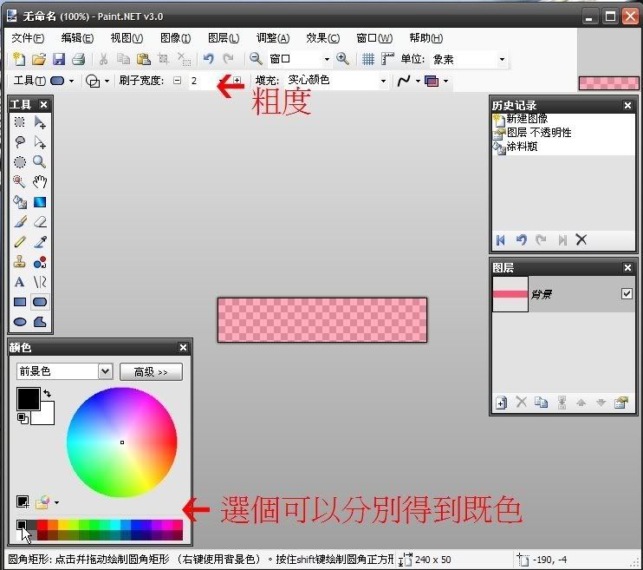Click the Zoom In magnifier icon
Viewport: 643px width, 570px height.
[343, 59]
